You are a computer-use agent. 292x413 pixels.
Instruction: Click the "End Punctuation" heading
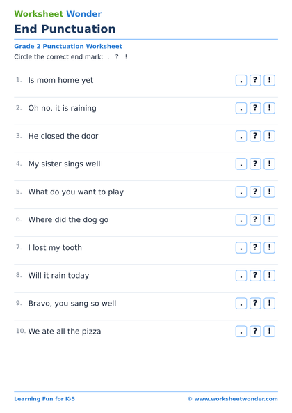point(65,29)
